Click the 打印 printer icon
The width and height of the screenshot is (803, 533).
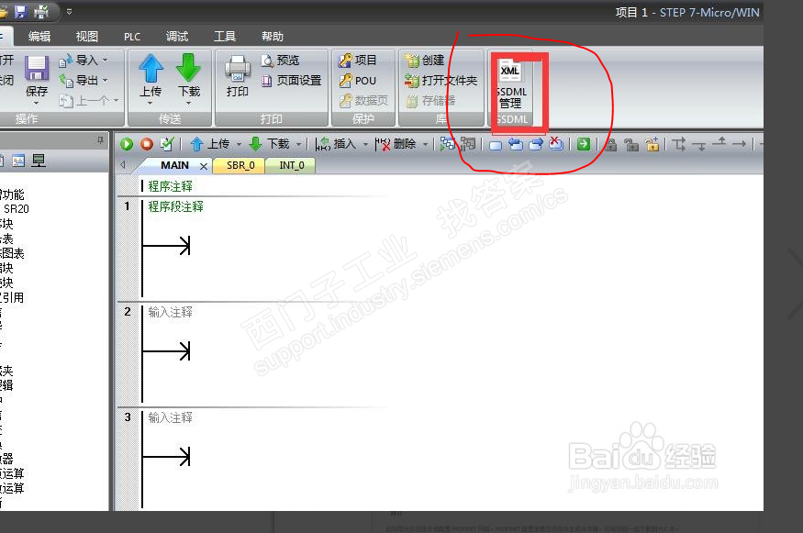(x=238, y=69)
